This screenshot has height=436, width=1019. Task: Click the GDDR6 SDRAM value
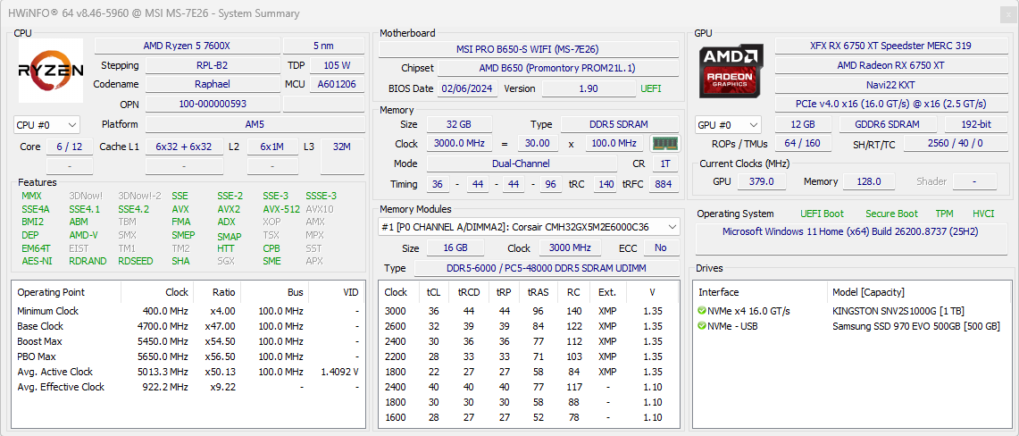click(889, 125)
